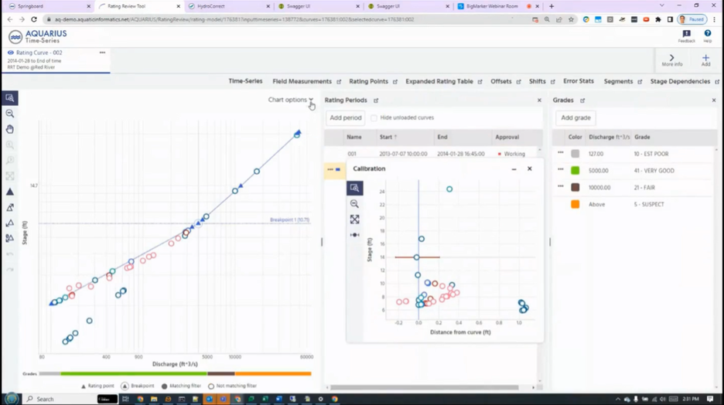Image resolution: width=724 pixels, height=405 pixels.
Task: Click the green VERY GOOD grade color swatch
Action: tap(575, 171)
